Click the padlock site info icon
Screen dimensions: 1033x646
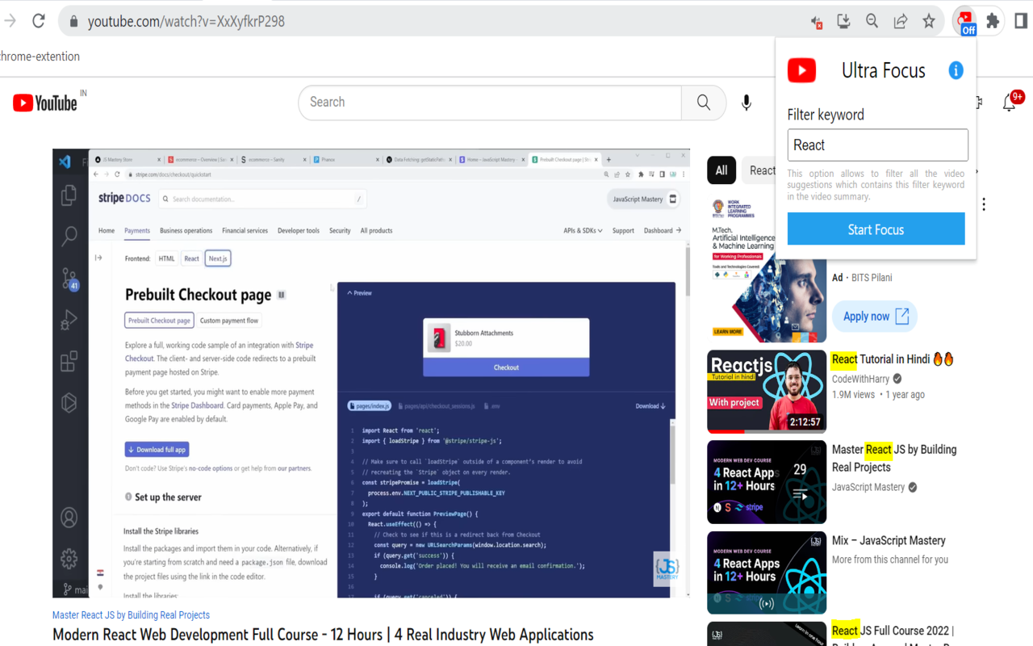tap(73, 22)
